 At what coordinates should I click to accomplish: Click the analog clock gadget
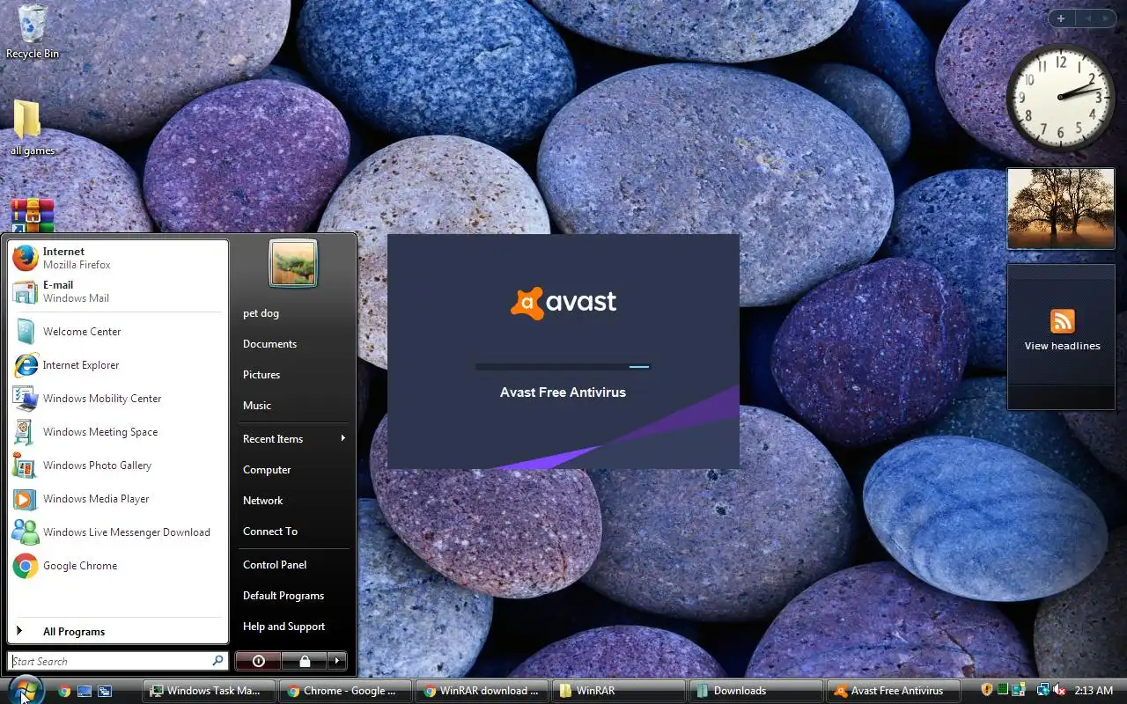(1060, 99)
